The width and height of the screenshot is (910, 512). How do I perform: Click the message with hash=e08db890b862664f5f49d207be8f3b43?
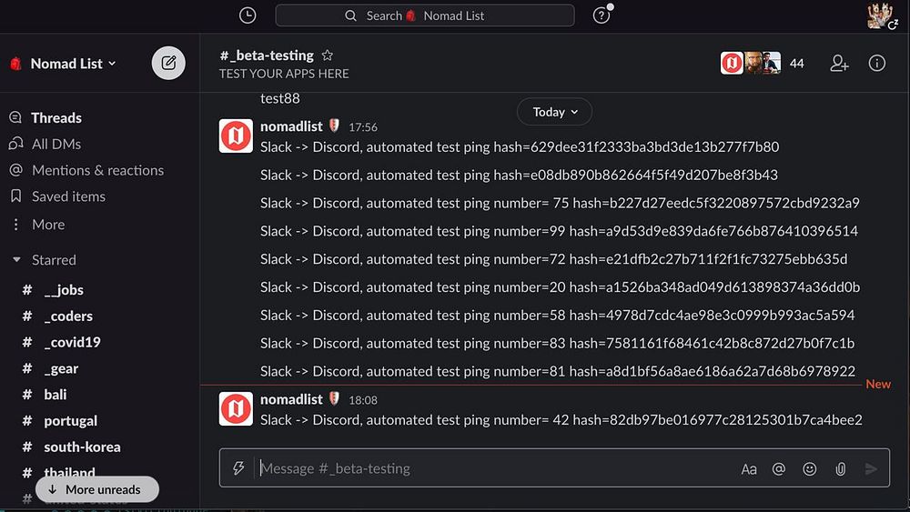519,175
